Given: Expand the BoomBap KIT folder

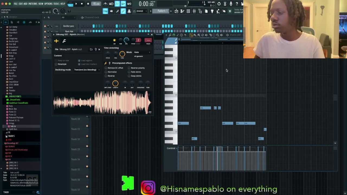Looking at the screenshot, I should click(x=12, y=143).
